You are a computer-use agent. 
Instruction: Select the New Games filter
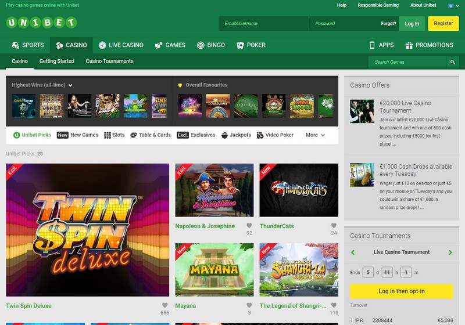click(77, 135)
